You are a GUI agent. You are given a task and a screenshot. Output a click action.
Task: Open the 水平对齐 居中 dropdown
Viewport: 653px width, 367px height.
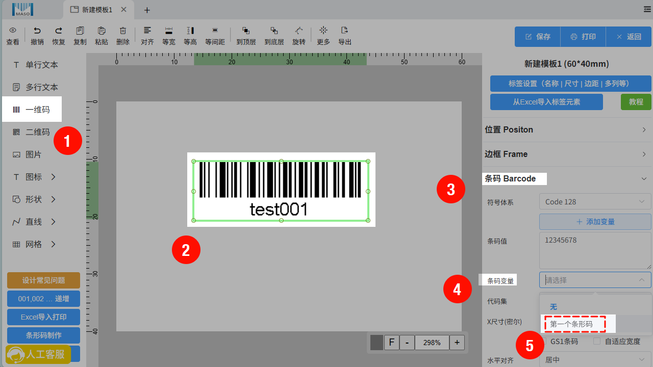(x=595, y=359)
